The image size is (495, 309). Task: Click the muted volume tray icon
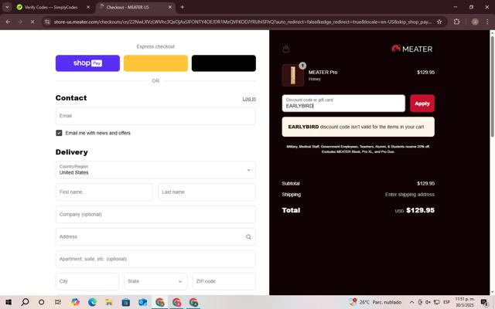(x=428, y=302)
